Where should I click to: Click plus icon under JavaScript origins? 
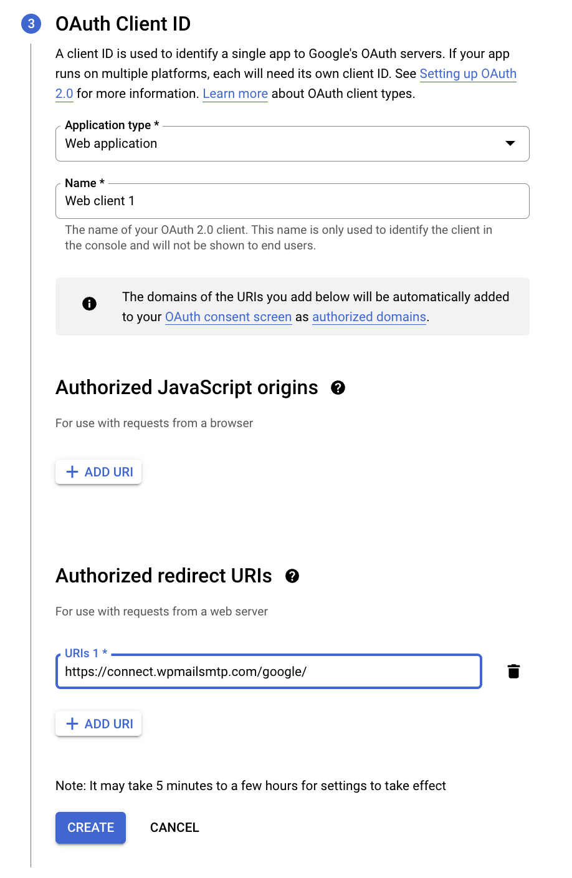pos(72,472)
